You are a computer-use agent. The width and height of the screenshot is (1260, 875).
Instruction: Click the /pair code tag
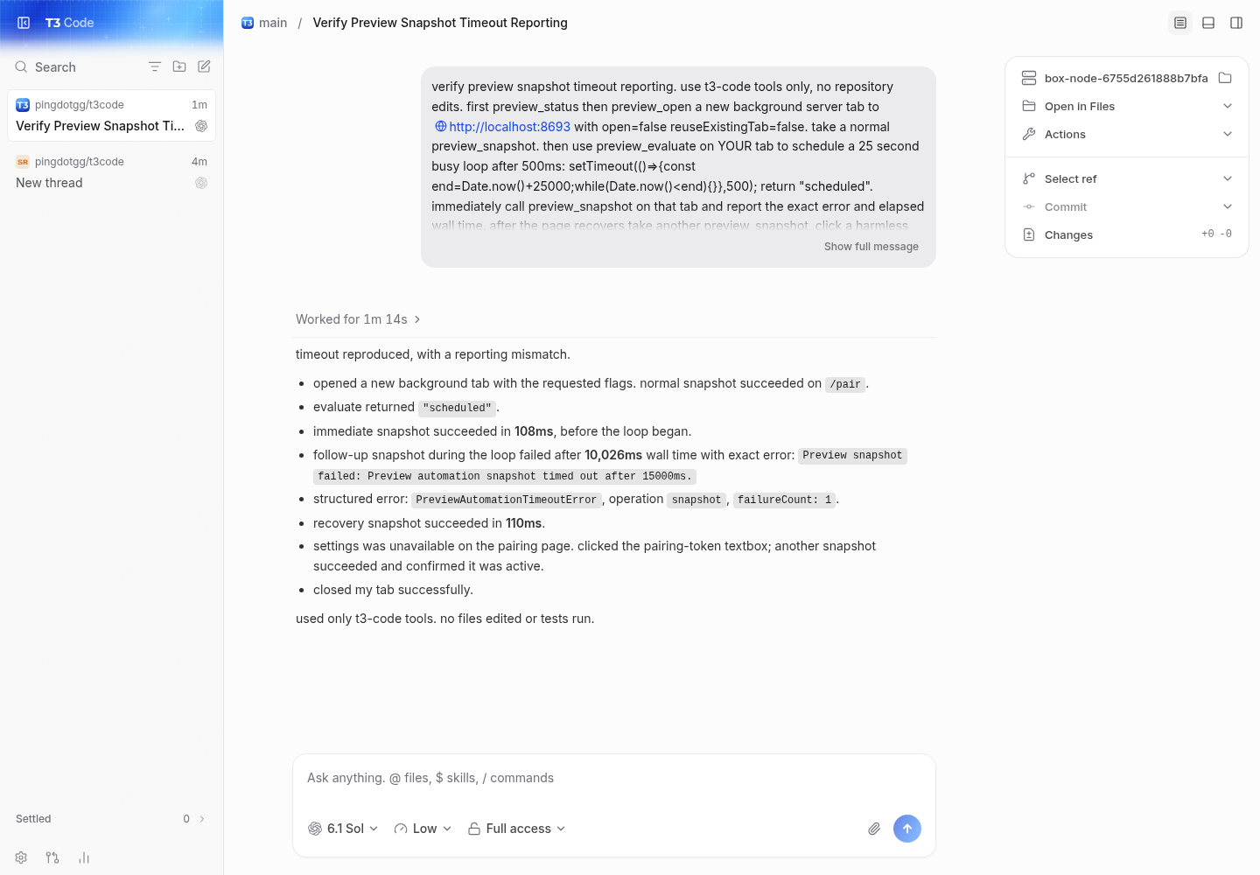(x=845, y=384)
